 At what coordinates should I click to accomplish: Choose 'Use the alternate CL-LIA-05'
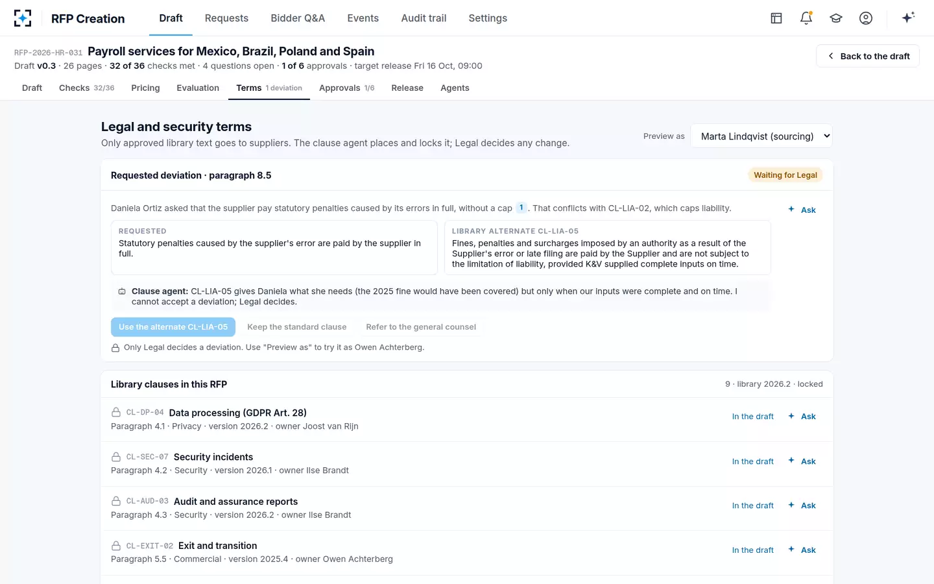173,327
